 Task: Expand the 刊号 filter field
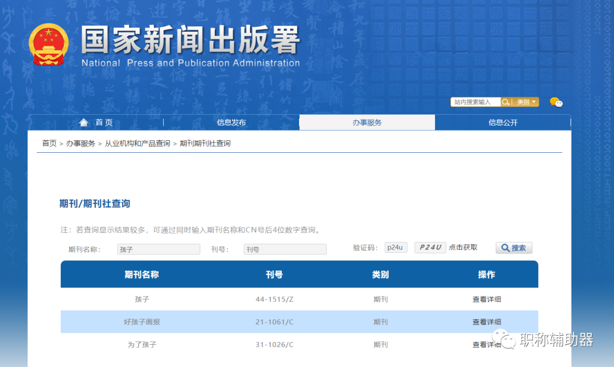tap(285, 249)
